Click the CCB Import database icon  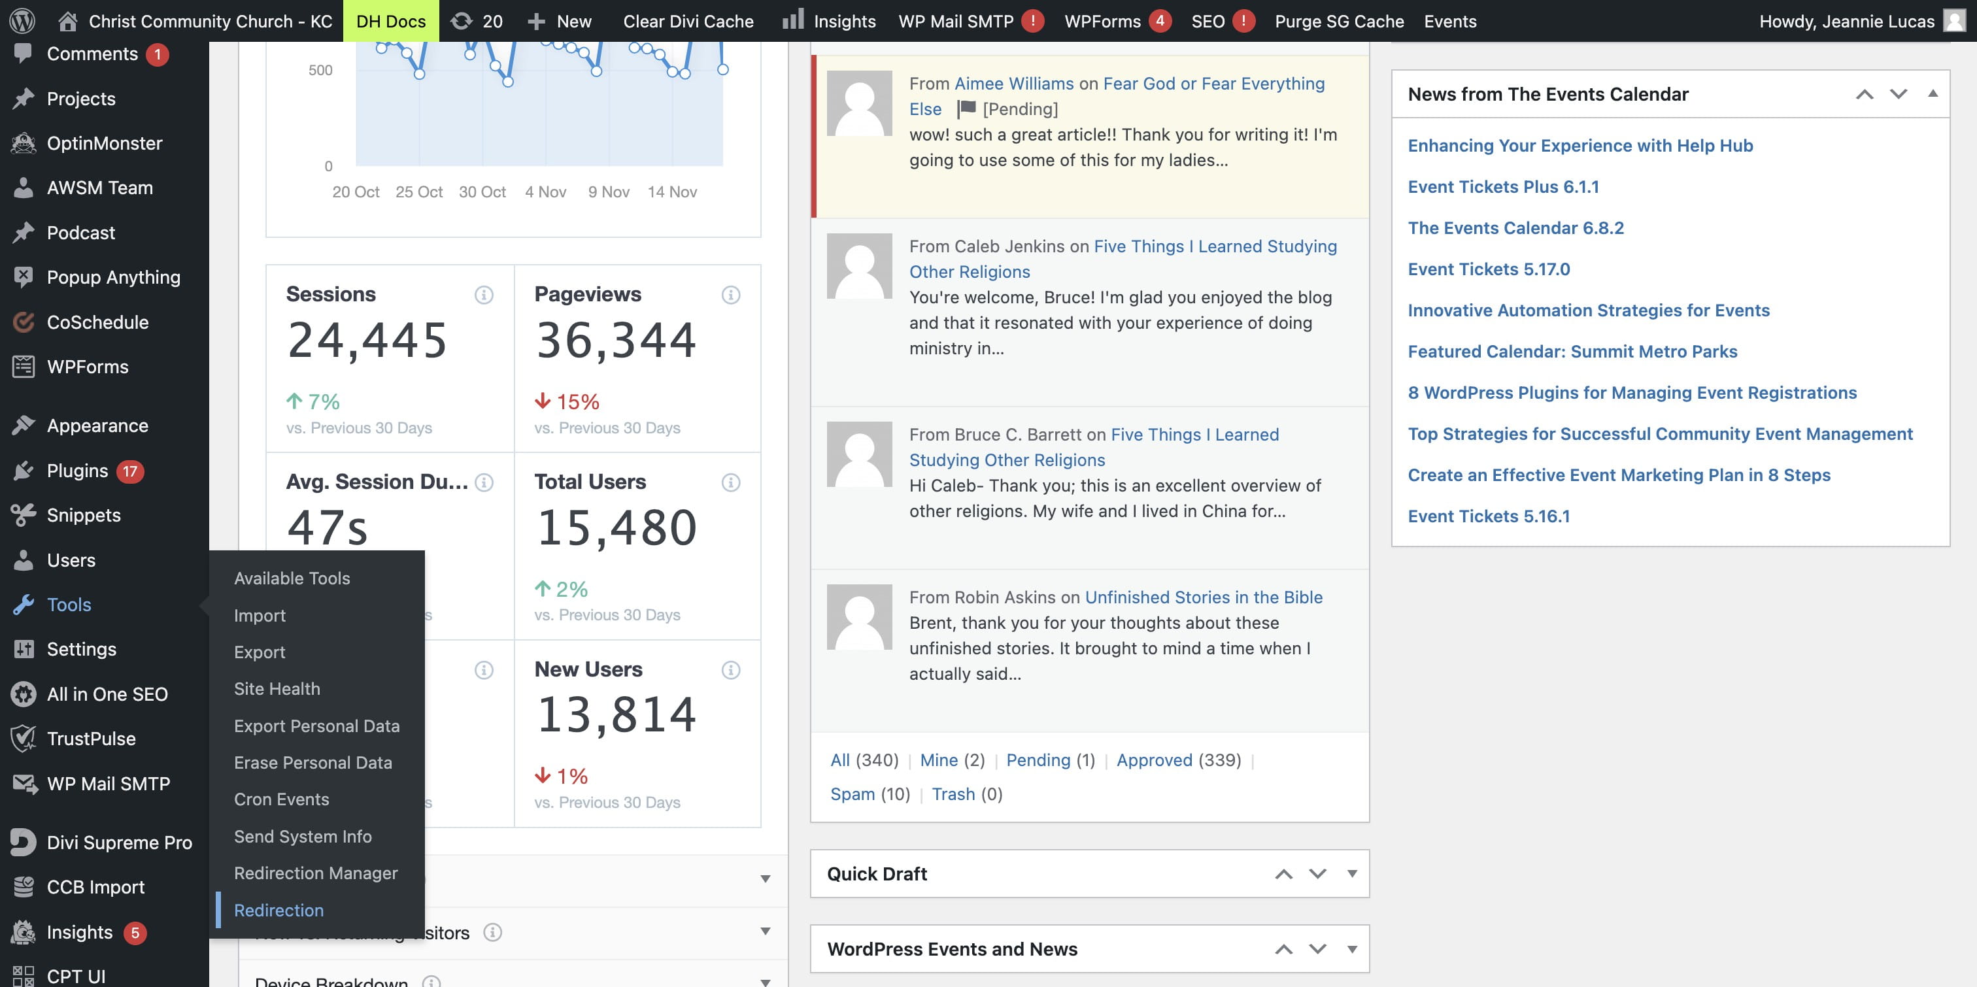[23, 886]
